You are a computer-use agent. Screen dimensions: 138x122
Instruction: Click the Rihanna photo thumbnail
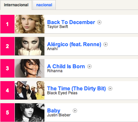(x=30, y=68)
